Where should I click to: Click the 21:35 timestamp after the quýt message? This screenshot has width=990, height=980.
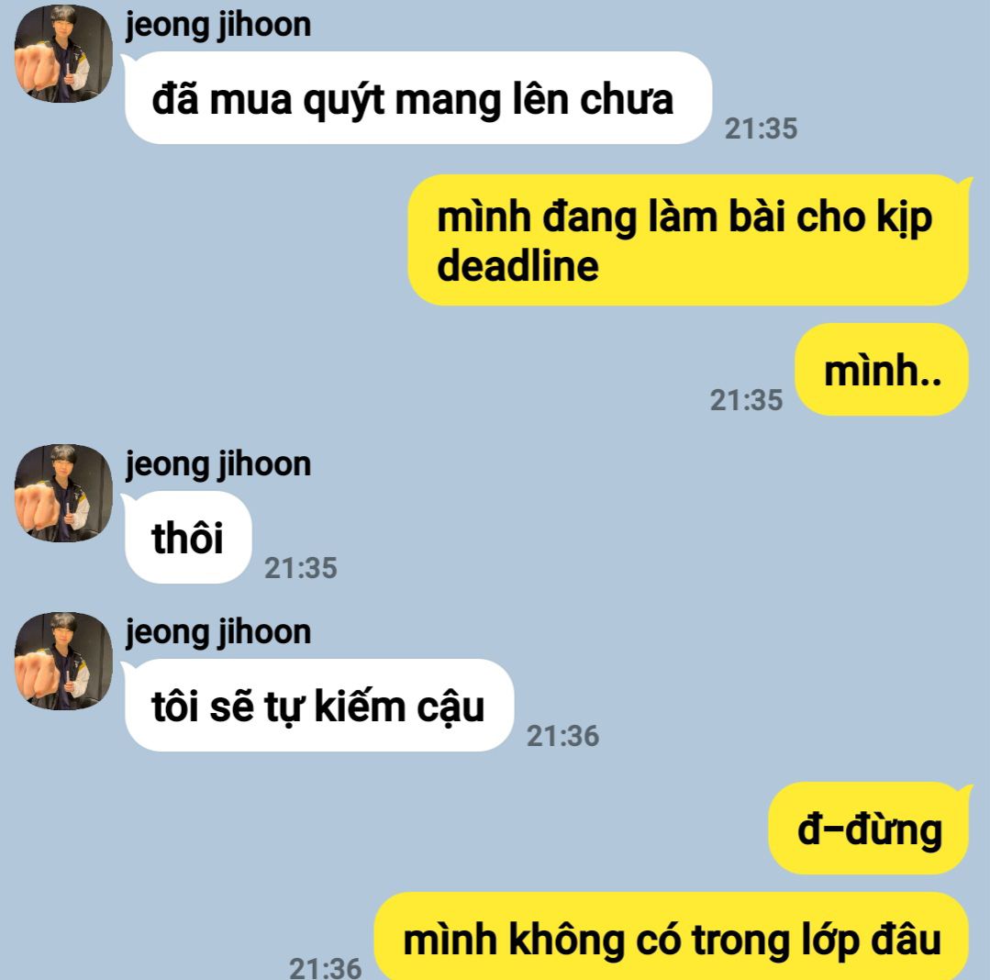point(761,128)
